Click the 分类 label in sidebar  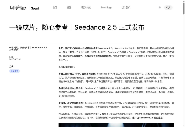pyautogui.click(x=11, y=66)
